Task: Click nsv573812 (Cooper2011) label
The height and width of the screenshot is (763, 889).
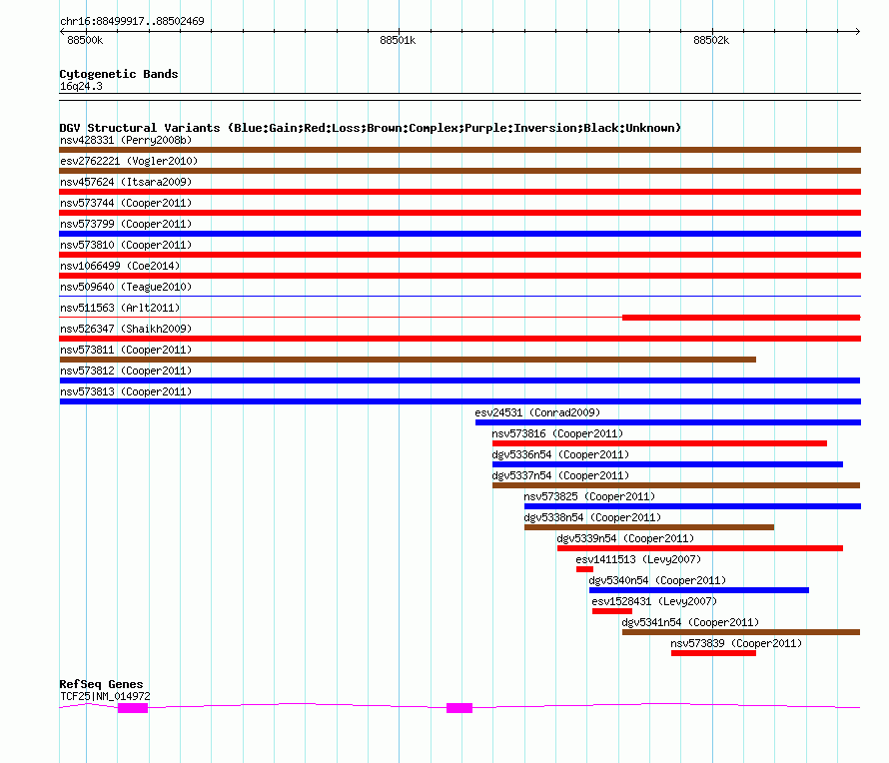Action: 126,371
